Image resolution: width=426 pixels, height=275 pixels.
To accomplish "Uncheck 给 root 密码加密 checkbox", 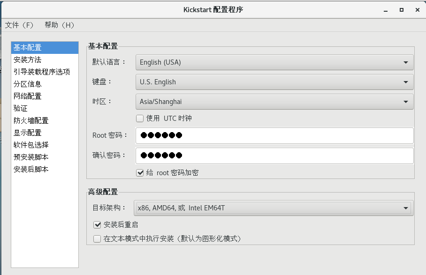I will (140, 173).
